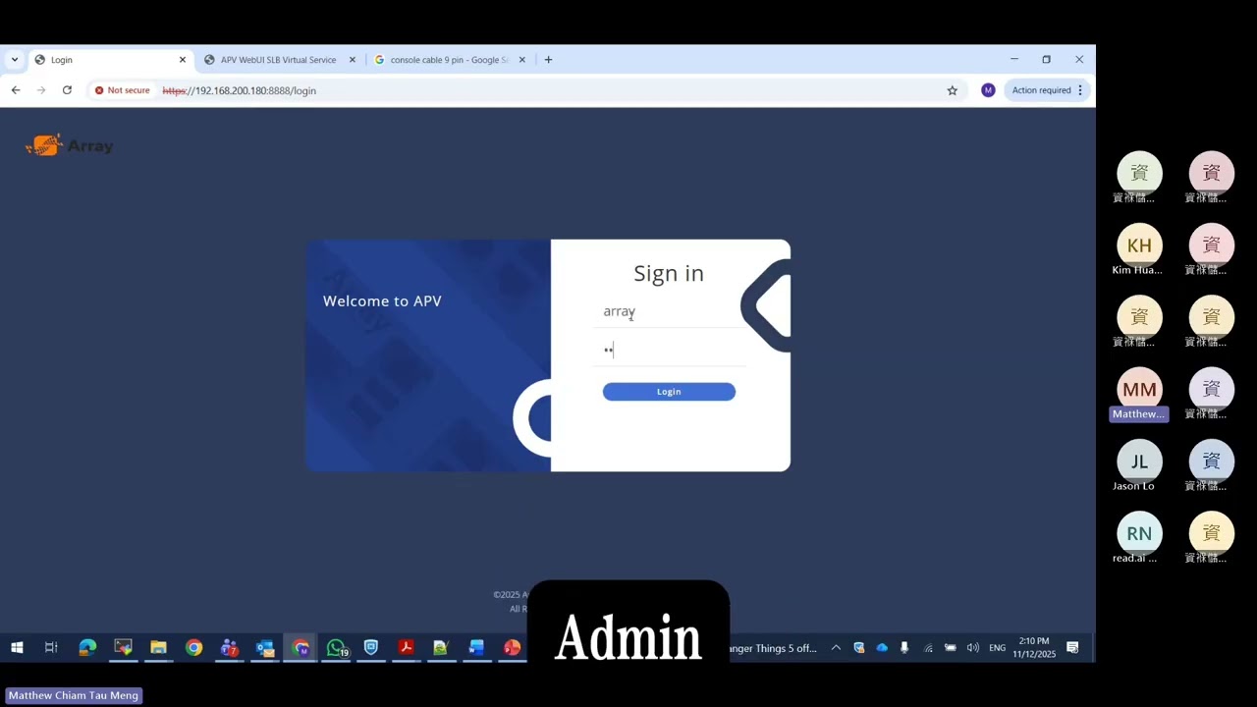This screenshot has width=1257, height=707.
Task: Select the KH Kim Hua participant avatar
Action: (x=1139, y=245)
